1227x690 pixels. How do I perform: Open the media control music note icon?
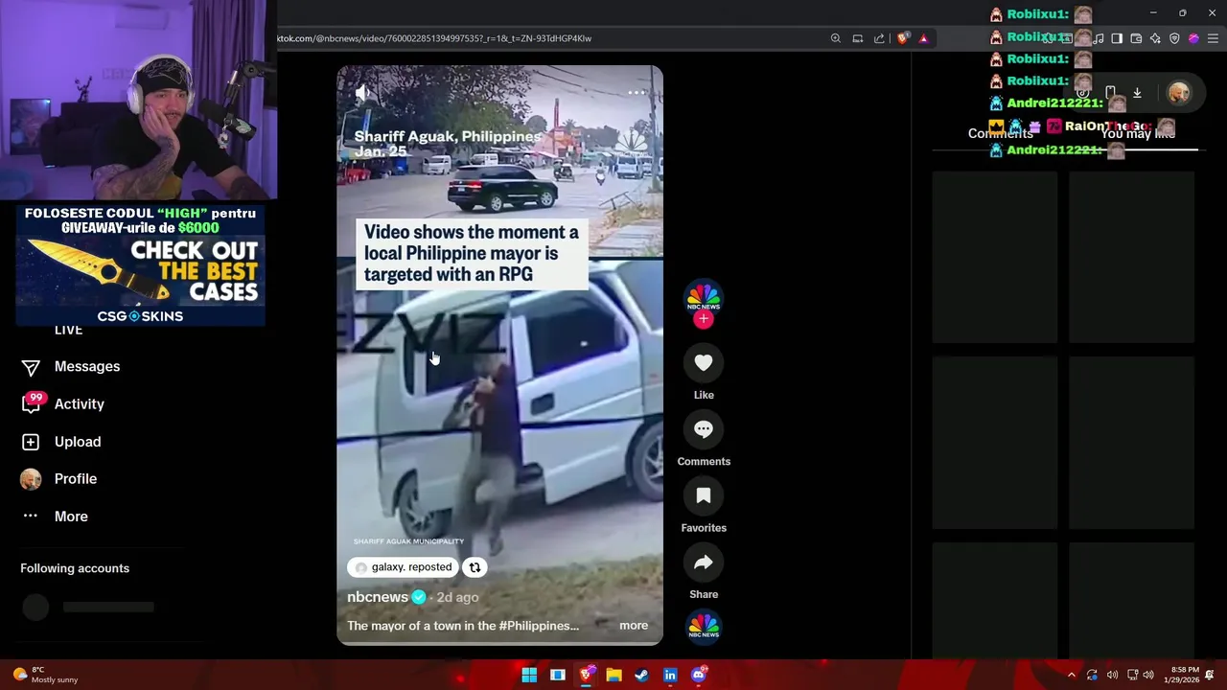(1099, 38)
